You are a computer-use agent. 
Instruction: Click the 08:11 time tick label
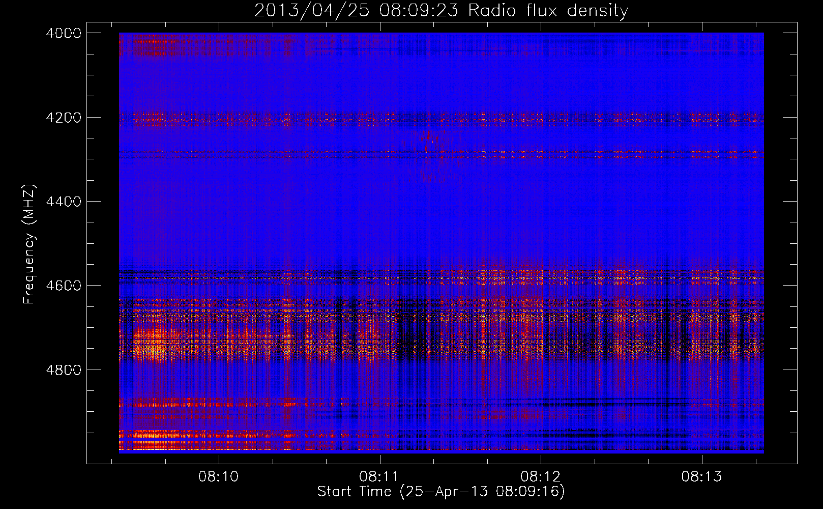tap(379, 477)
